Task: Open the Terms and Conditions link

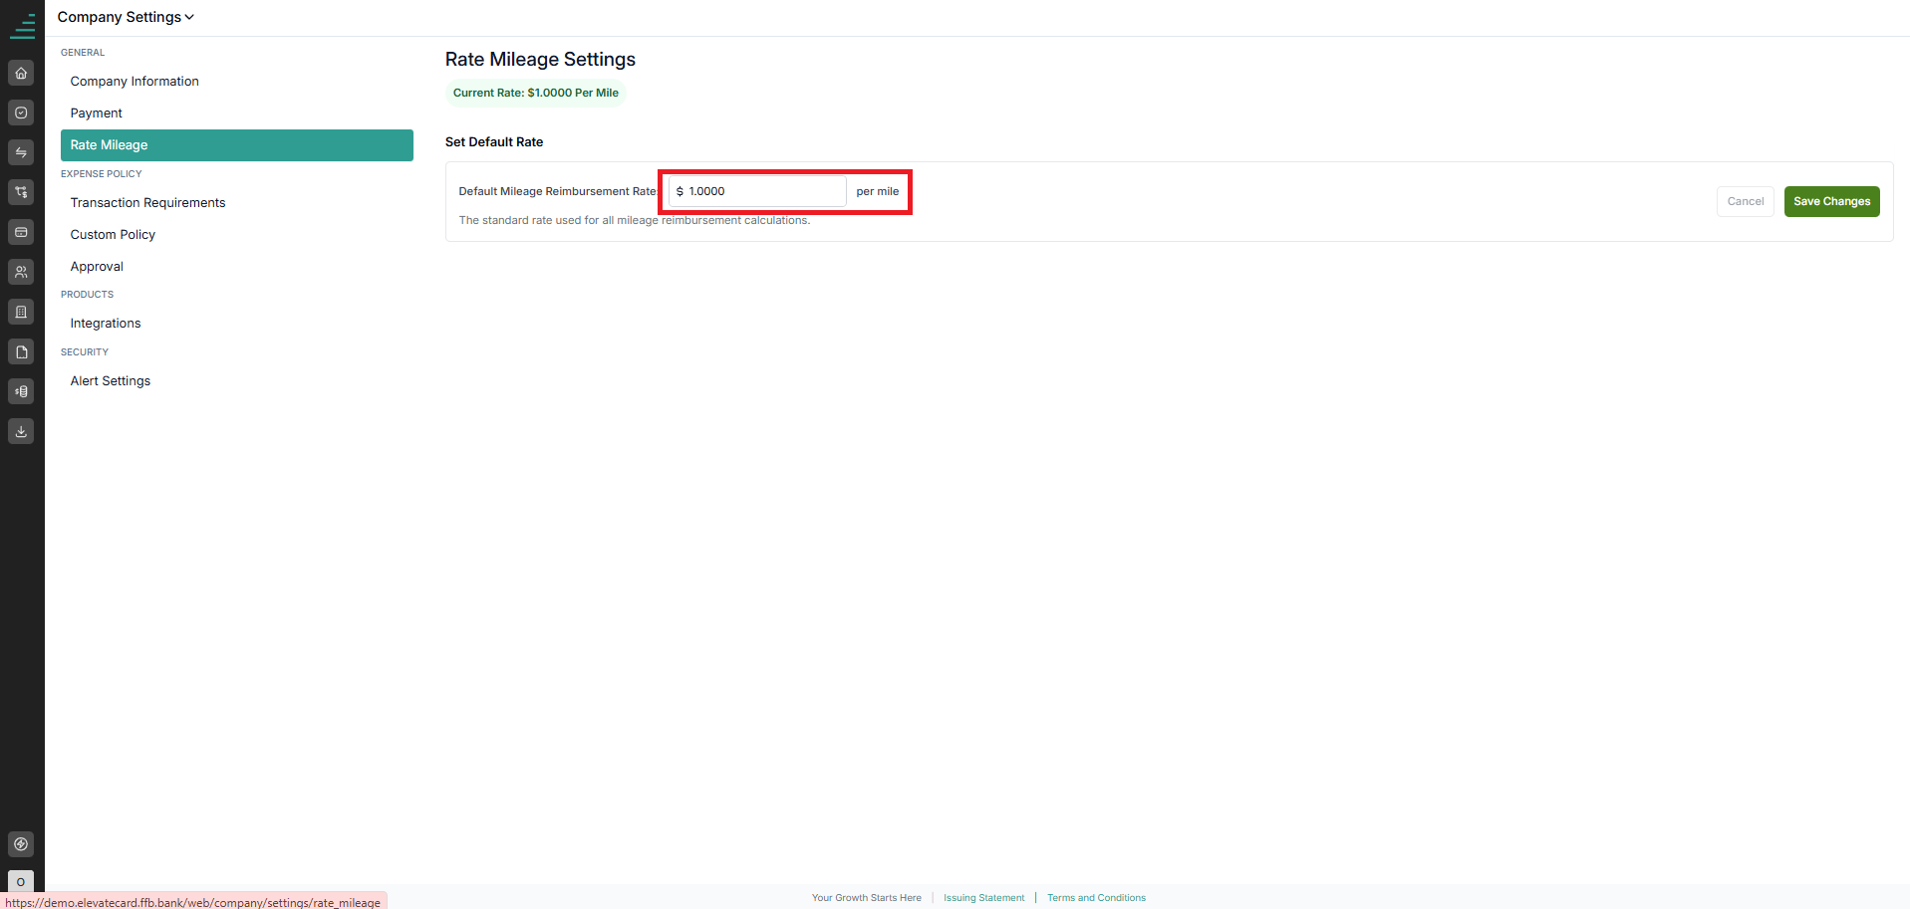Action: click(x=1096, y=898)
